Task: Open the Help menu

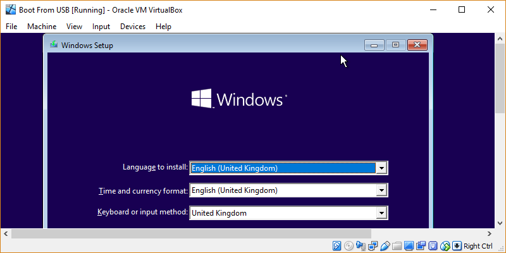Action: click(163, 27)
